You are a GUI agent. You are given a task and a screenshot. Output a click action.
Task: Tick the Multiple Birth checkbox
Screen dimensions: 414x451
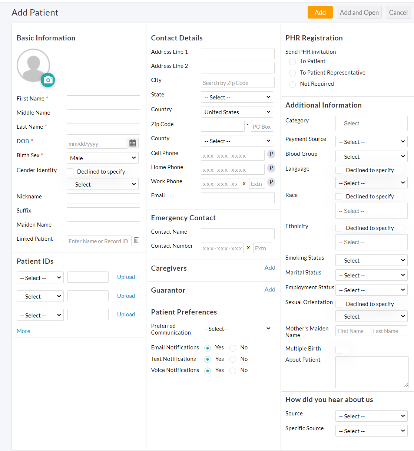pyautogui.click(x=339, y=350)
